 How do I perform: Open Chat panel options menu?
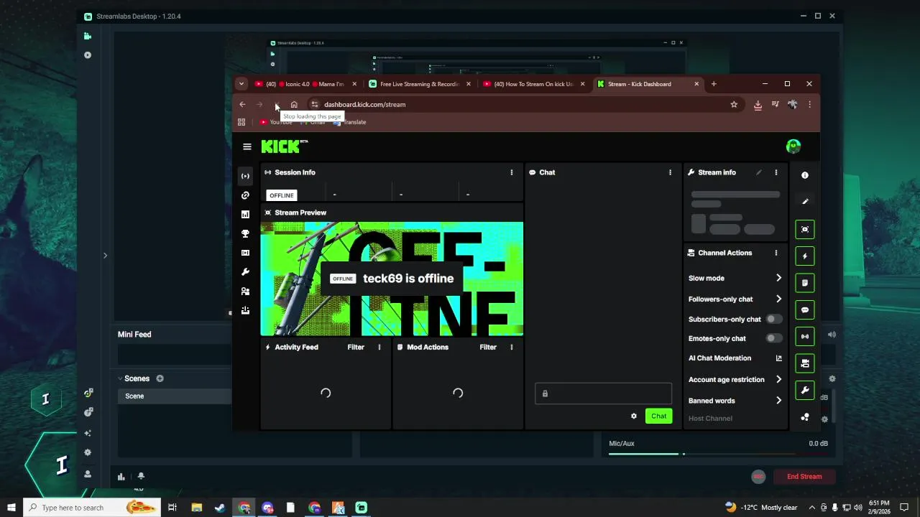pos(671,172)
